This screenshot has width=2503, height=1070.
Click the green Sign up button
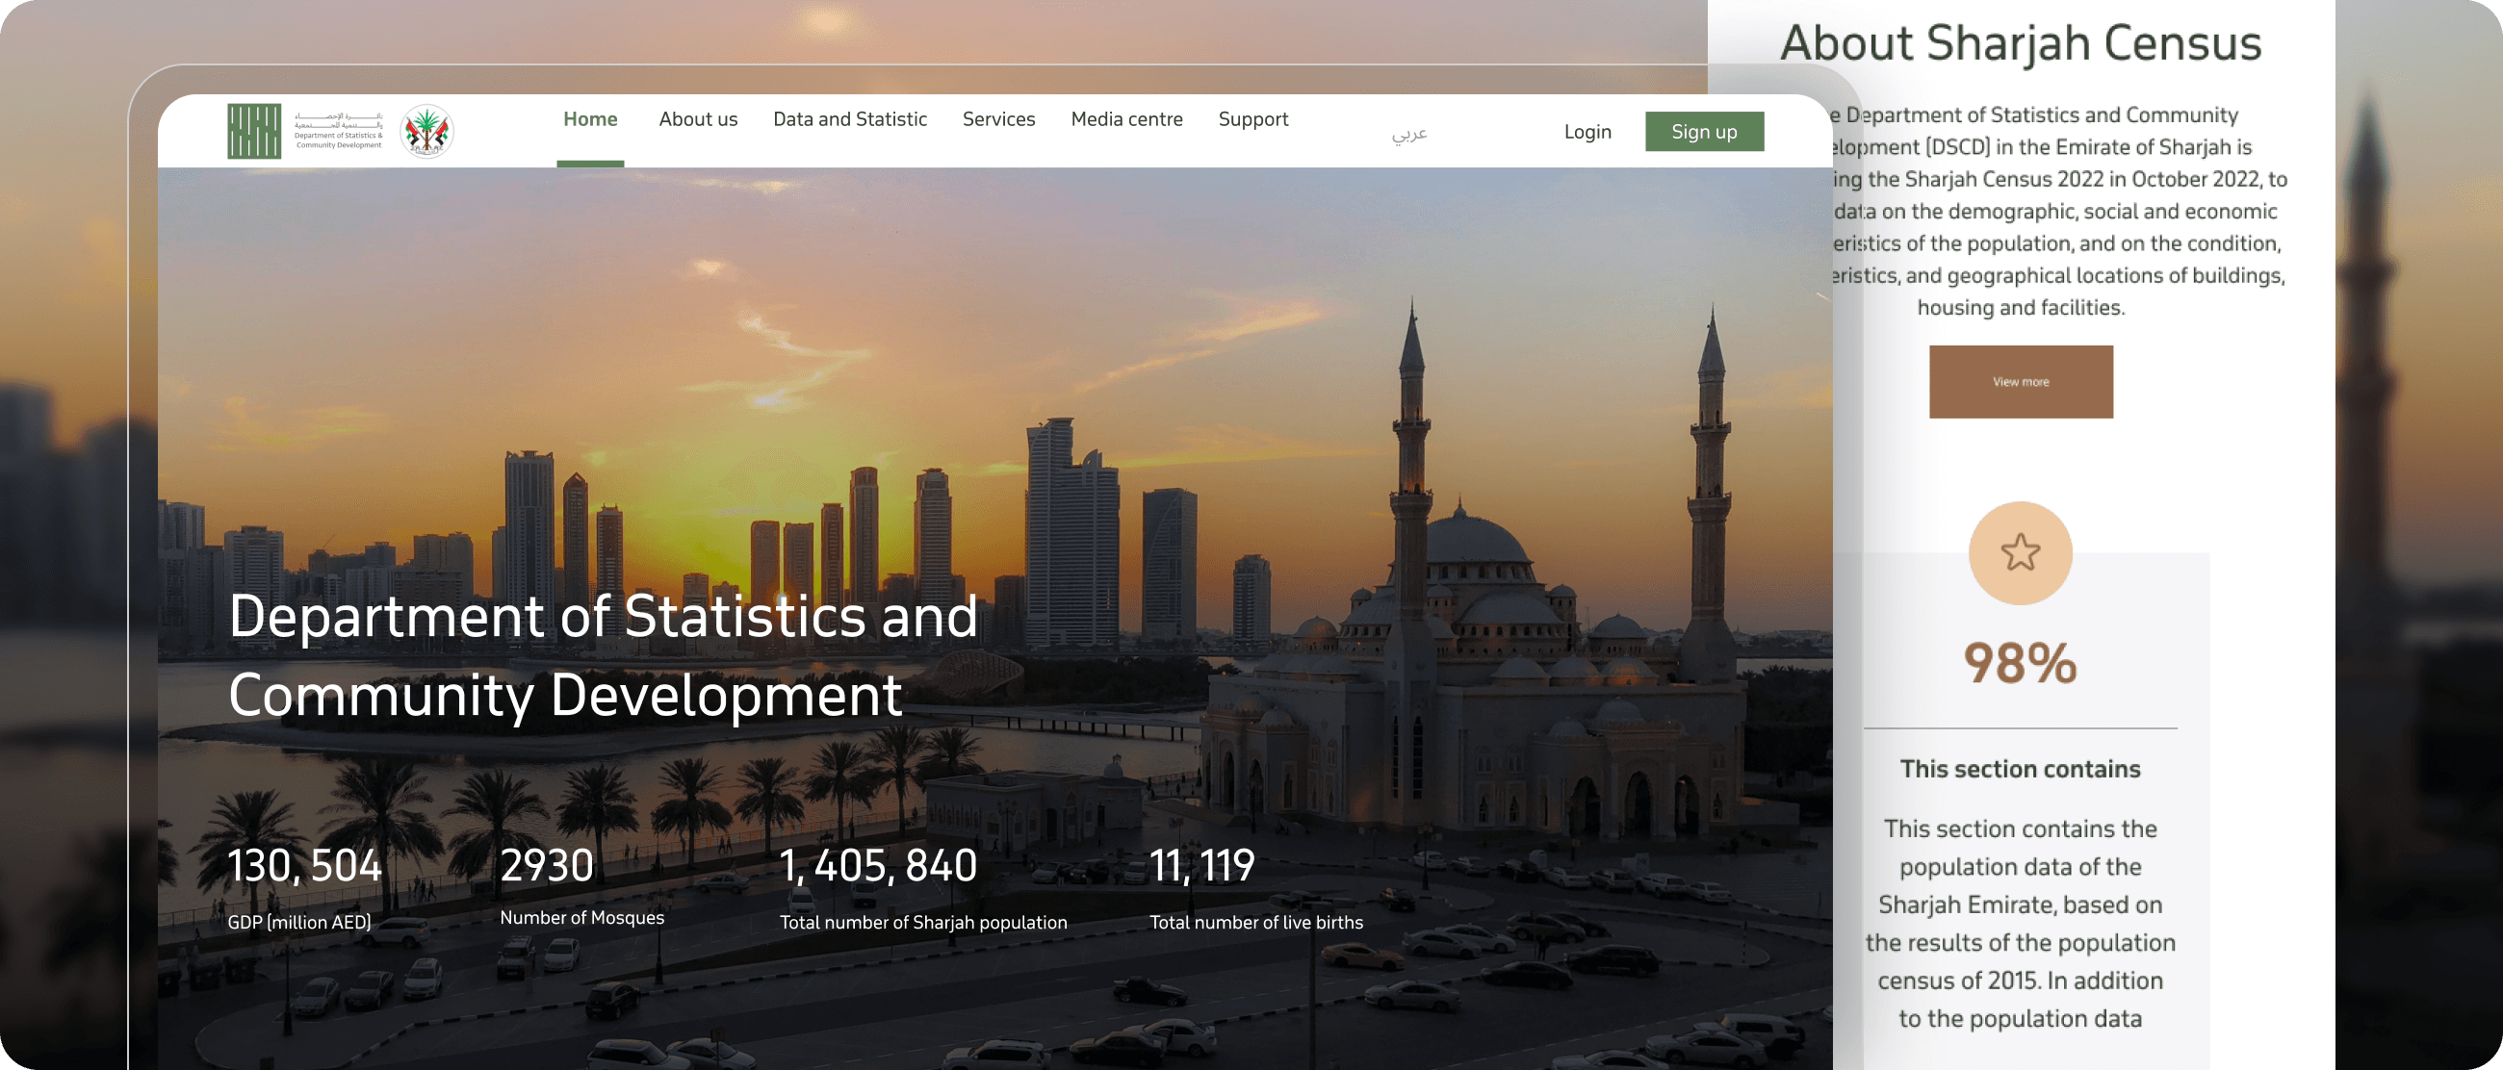click(x=1703, y=132)
